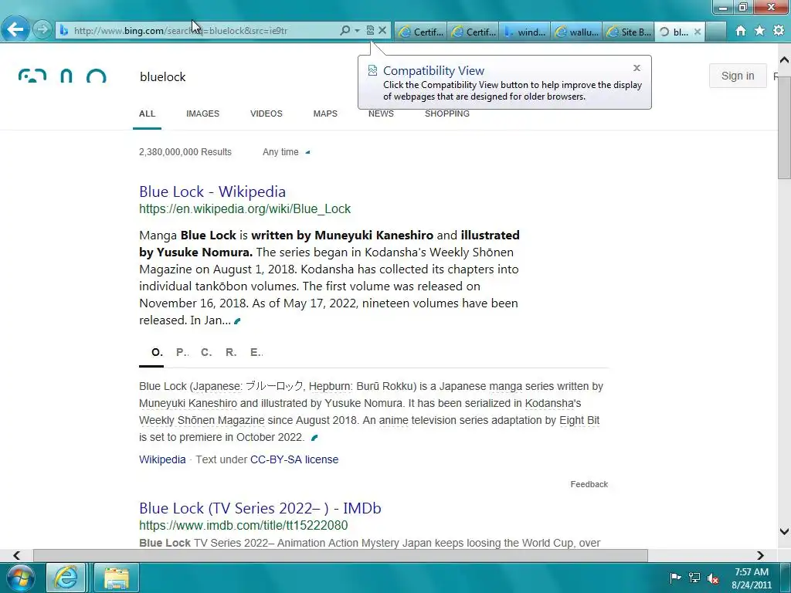Select the MAPS search category
The height and width of the screenshot is (593, 791).
pos(325,114)
